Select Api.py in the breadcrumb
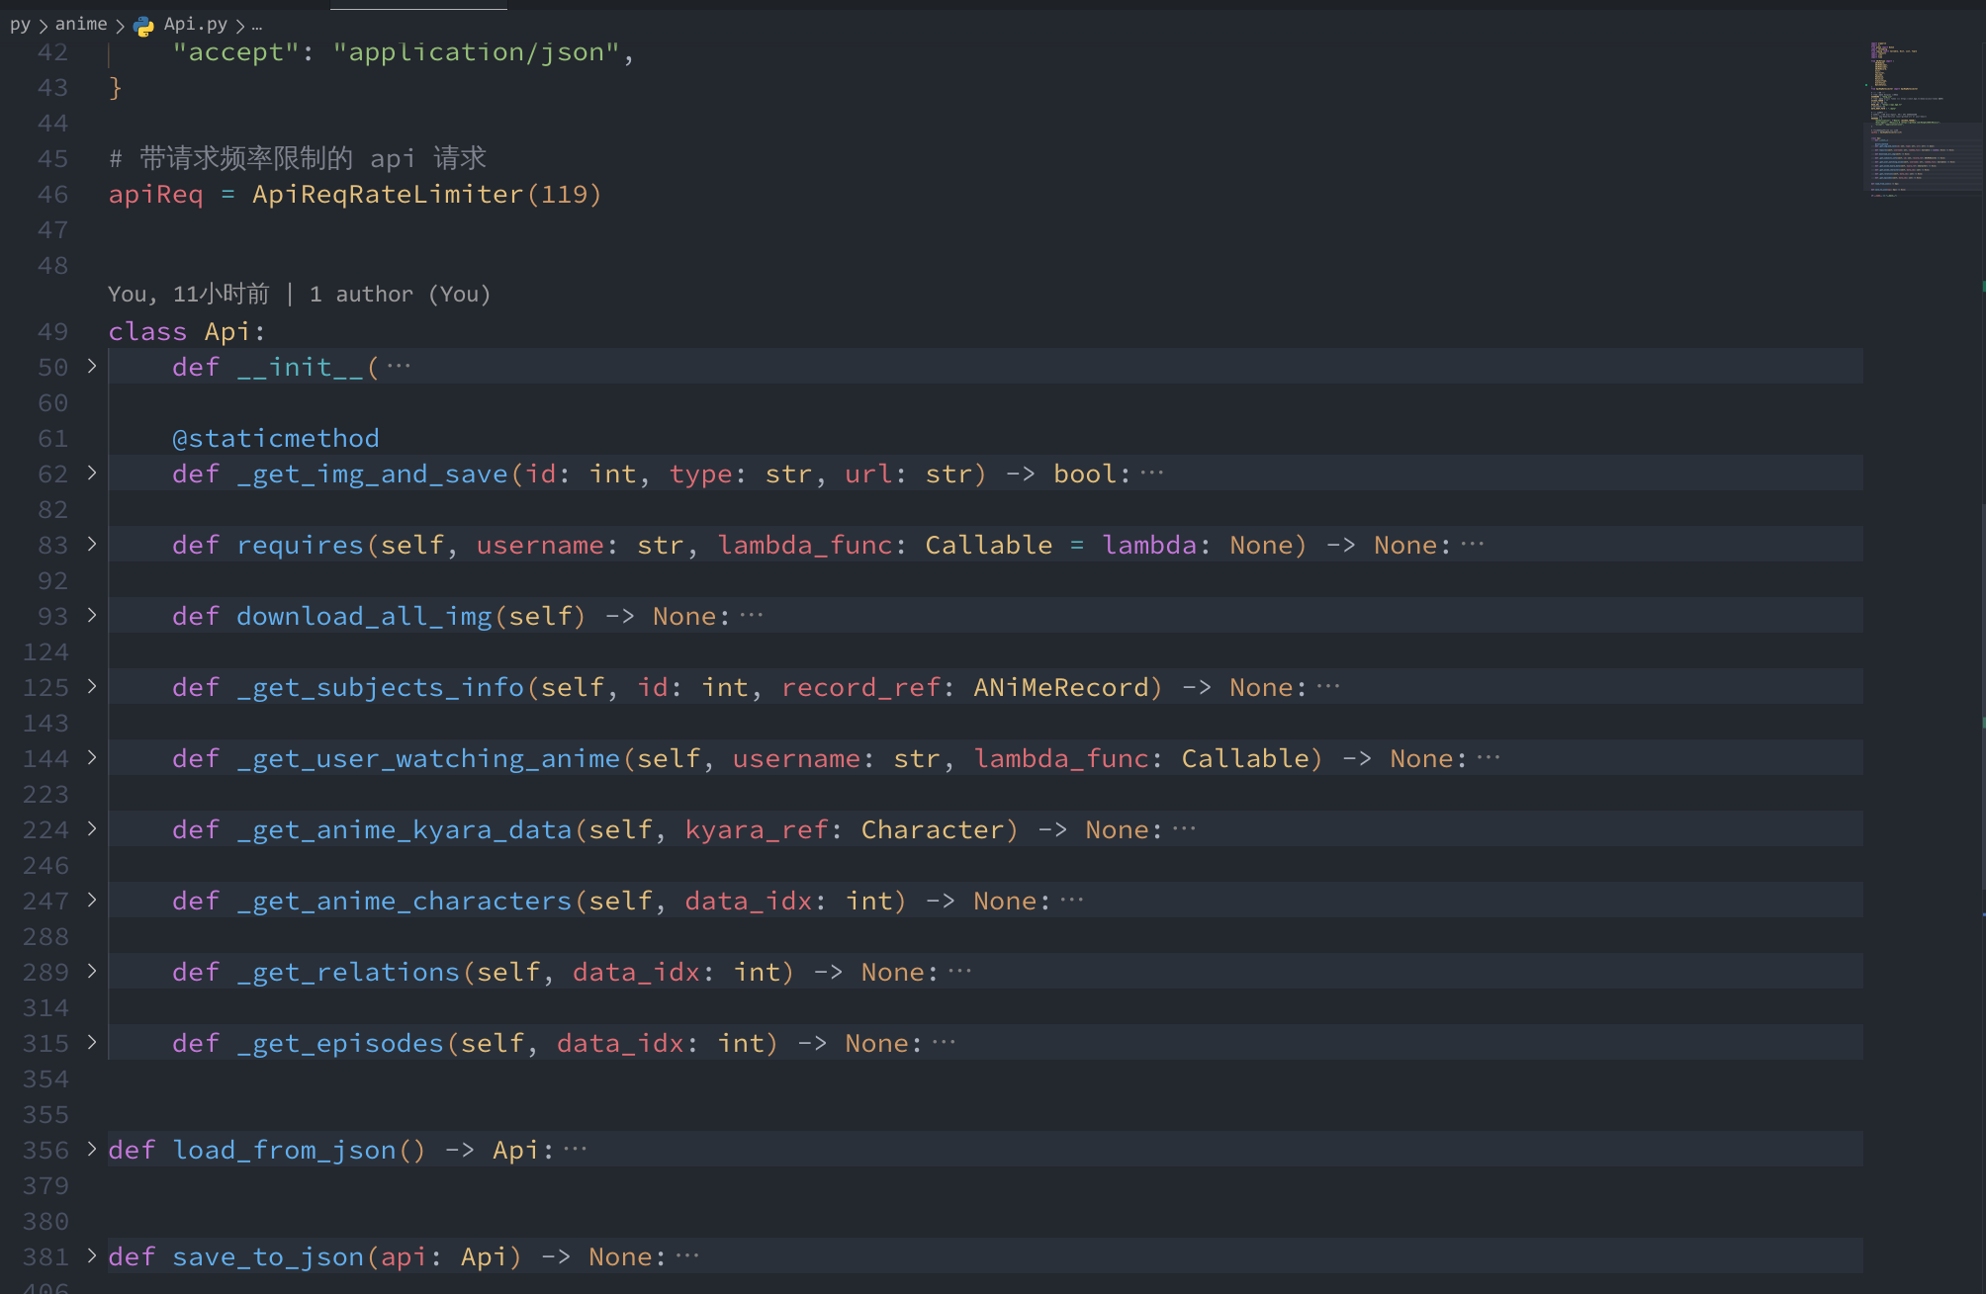The image size is (1986, 1294). click(x=195, y=25)
